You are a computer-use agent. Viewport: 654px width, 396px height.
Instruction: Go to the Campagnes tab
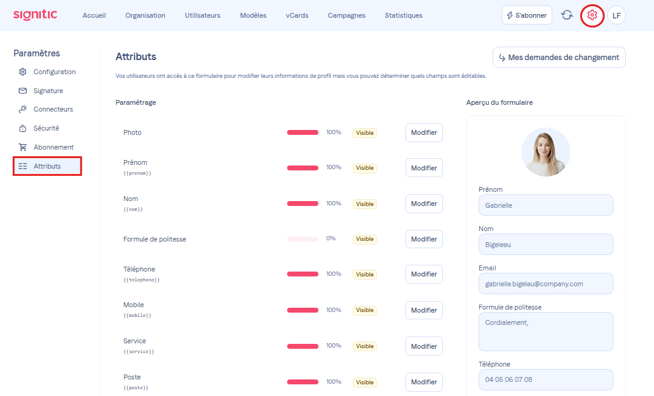[x=347, y=15]
